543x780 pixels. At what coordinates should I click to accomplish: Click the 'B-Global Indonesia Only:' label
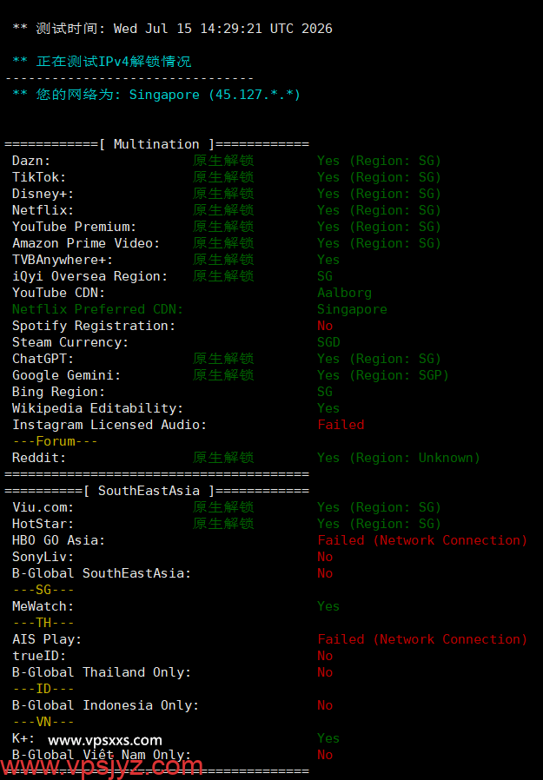point(105,705)
